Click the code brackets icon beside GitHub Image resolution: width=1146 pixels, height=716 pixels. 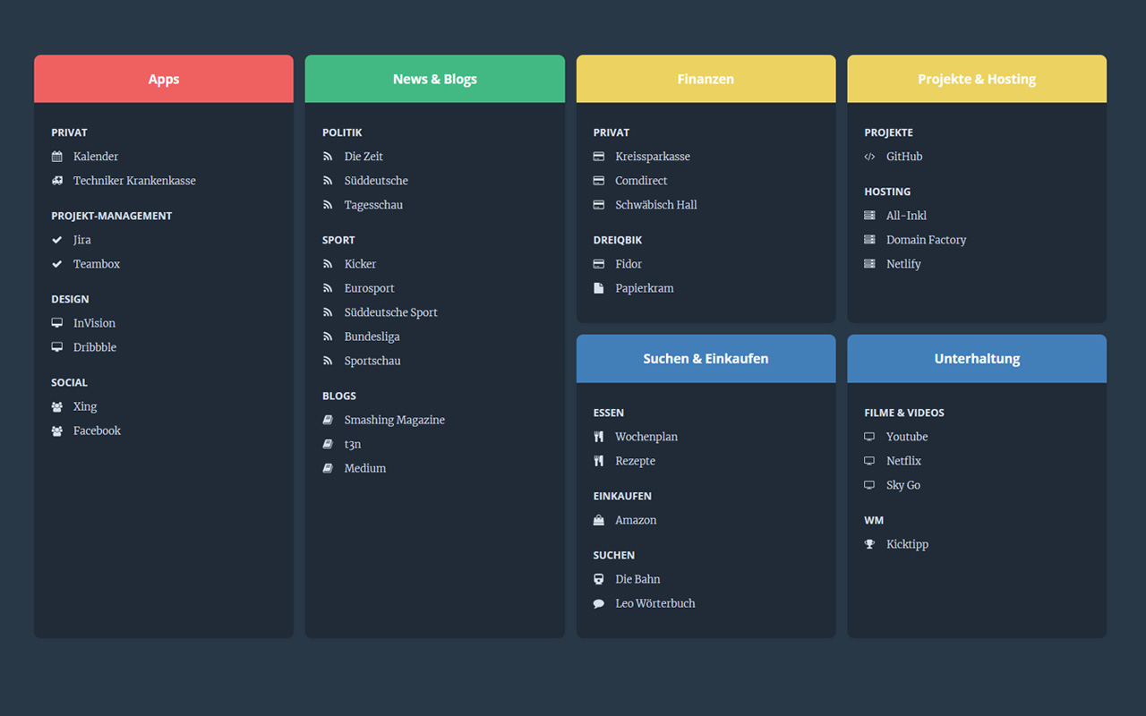point(869,157)
